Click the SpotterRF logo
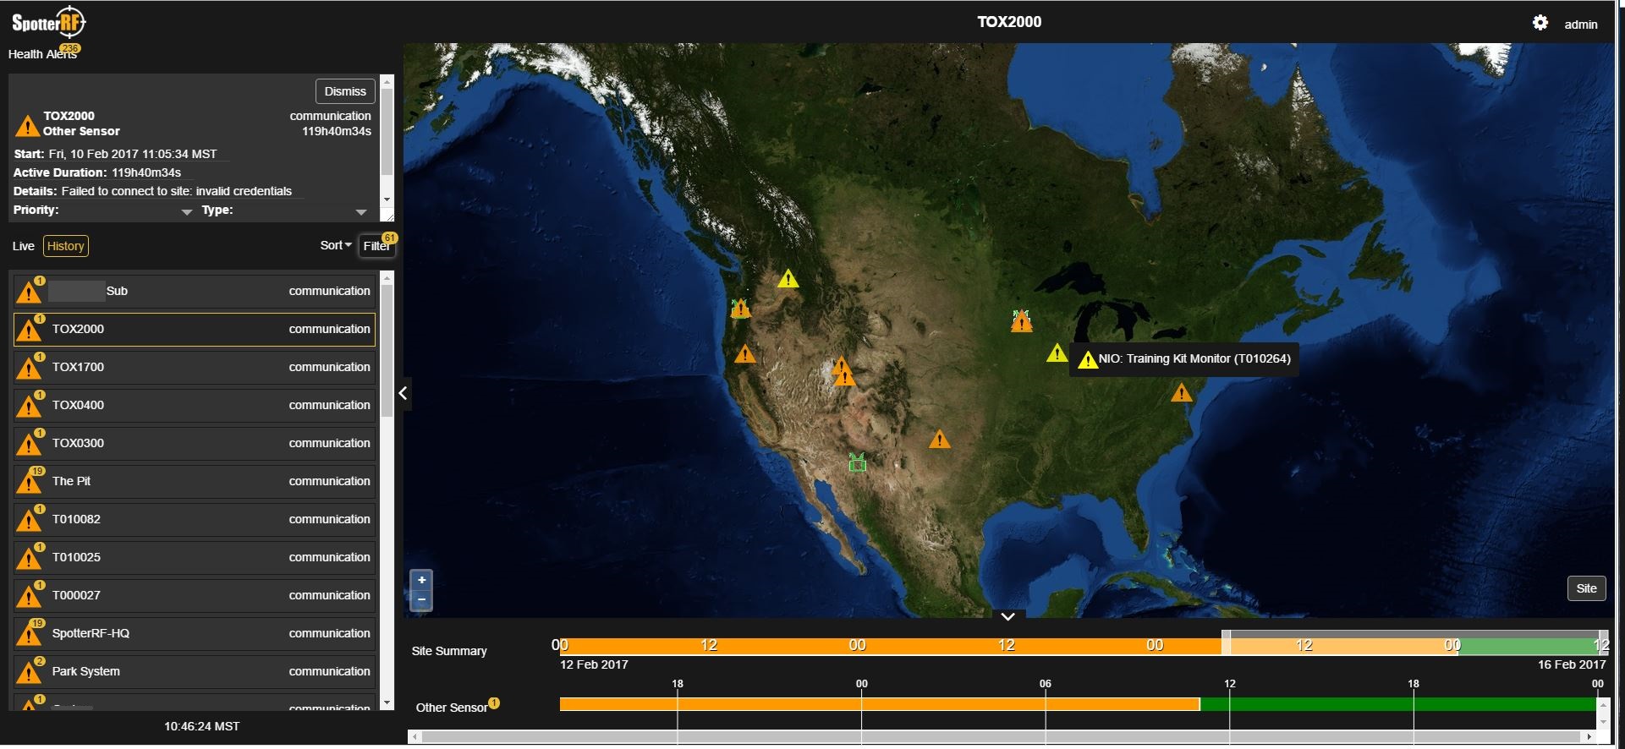This screenshot has width=1625, height=749. pos(49,23)
